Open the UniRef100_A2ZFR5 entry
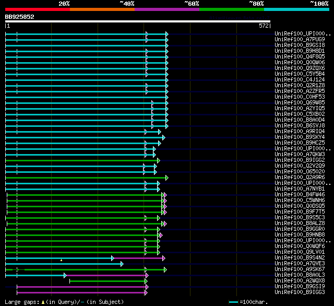 [x=300, y=91]
